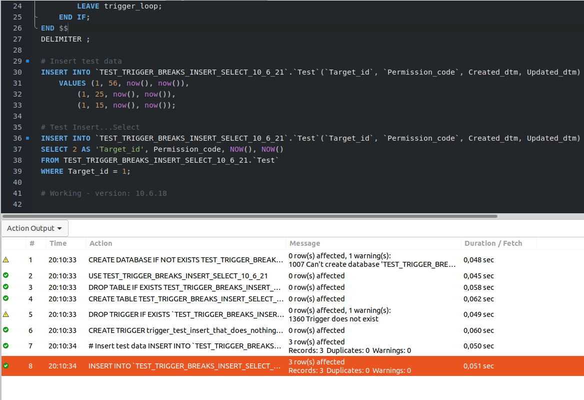Select the USE TEST_TRIGGER_BREAKS output row
The height and width of the screenshot is (400, 584).
[178, 276]
